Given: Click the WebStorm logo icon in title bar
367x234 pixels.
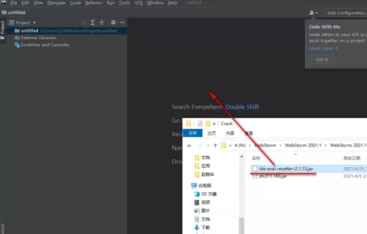Looking at the screenshot, I should 3,3.
